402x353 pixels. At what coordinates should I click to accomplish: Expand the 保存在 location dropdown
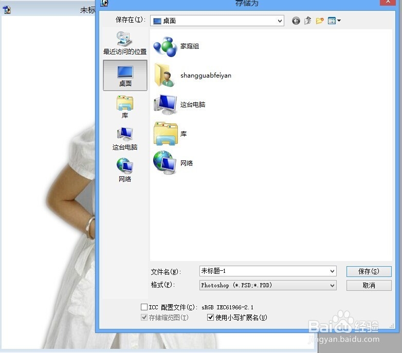click(x=280, y=21)
